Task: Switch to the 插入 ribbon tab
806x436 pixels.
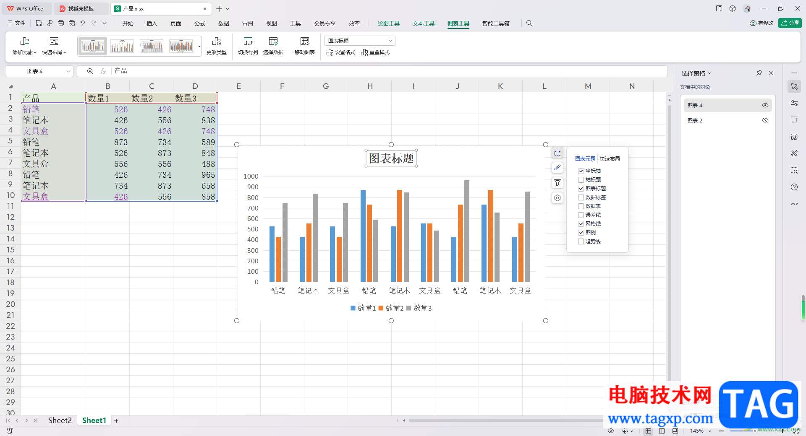Action: 152,23
